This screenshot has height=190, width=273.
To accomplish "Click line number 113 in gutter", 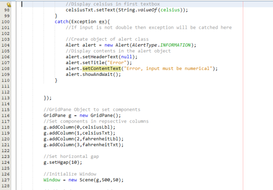I will coord(5,98).
